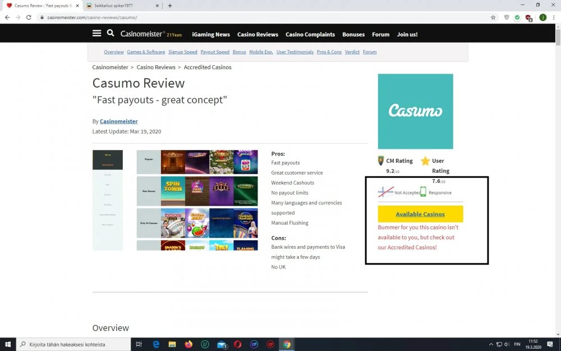This screenshot has height=351, width=561.
Task: Click the red shield extension icon
Action: 528,17
